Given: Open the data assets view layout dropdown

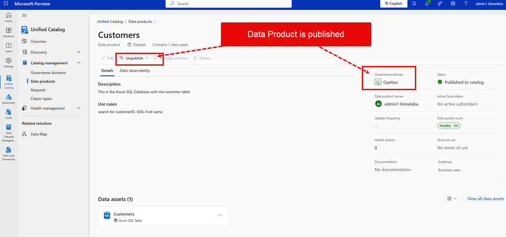Looking at the screenshot, I should click(452, 199).
